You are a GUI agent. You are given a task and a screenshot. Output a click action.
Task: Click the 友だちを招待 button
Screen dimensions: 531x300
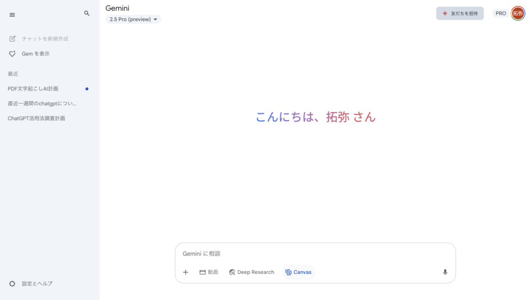tap(459, 13)
